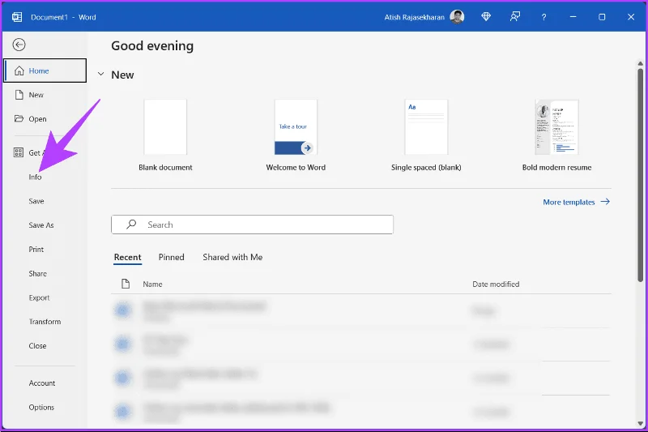Click the Search input field
This screenshot has height=432, width=648.
(x=252, y=225)
